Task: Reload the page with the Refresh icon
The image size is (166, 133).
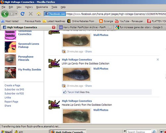Action: 23,14
